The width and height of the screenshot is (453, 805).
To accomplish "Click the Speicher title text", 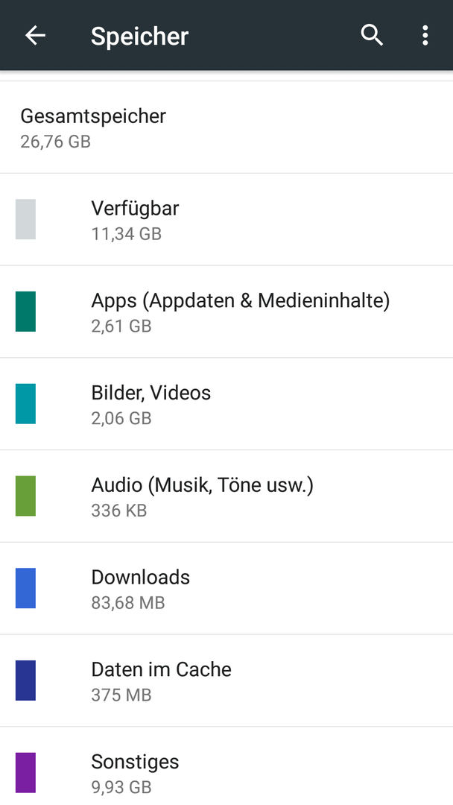I will [139, 37].
